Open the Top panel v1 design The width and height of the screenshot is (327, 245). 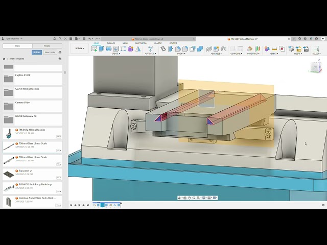32,174
